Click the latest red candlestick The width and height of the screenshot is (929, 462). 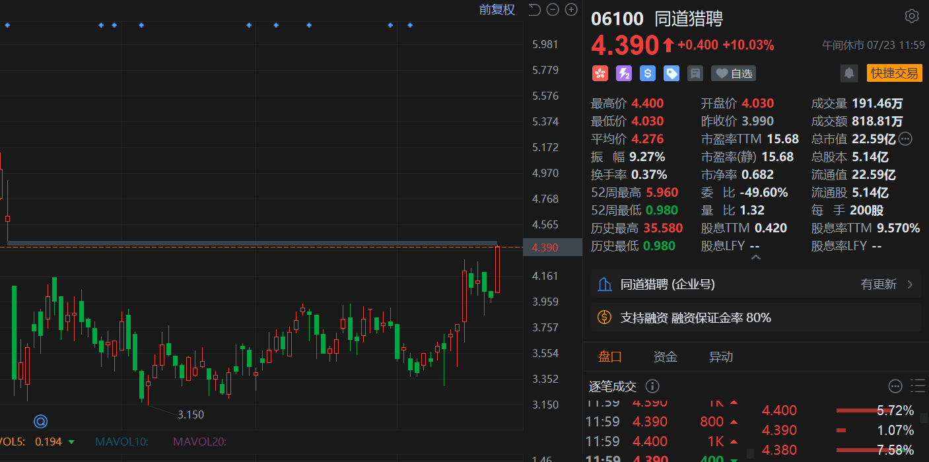(x=497, y=269)
